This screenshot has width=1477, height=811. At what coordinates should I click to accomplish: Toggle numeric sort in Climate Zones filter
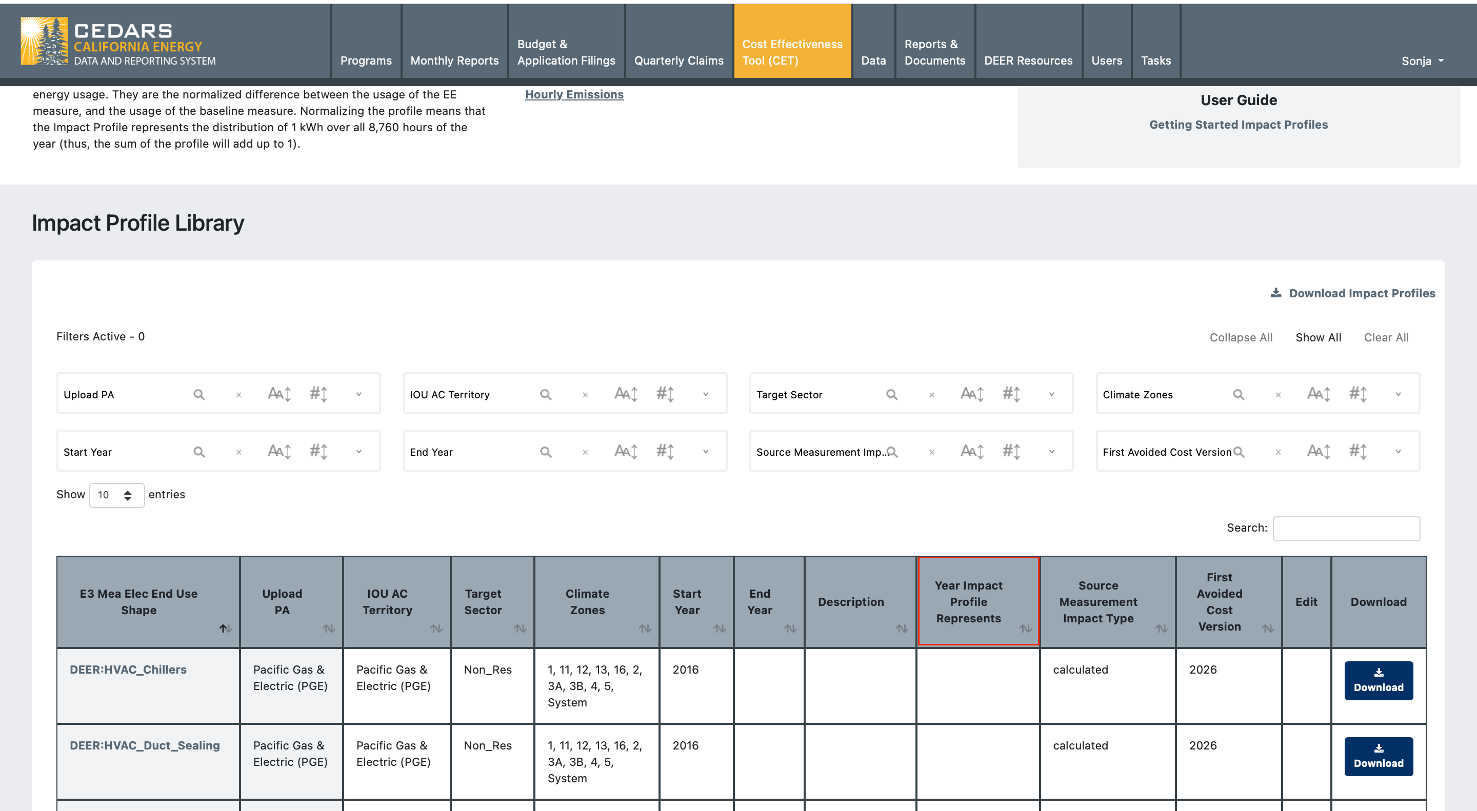point(1359,394)
